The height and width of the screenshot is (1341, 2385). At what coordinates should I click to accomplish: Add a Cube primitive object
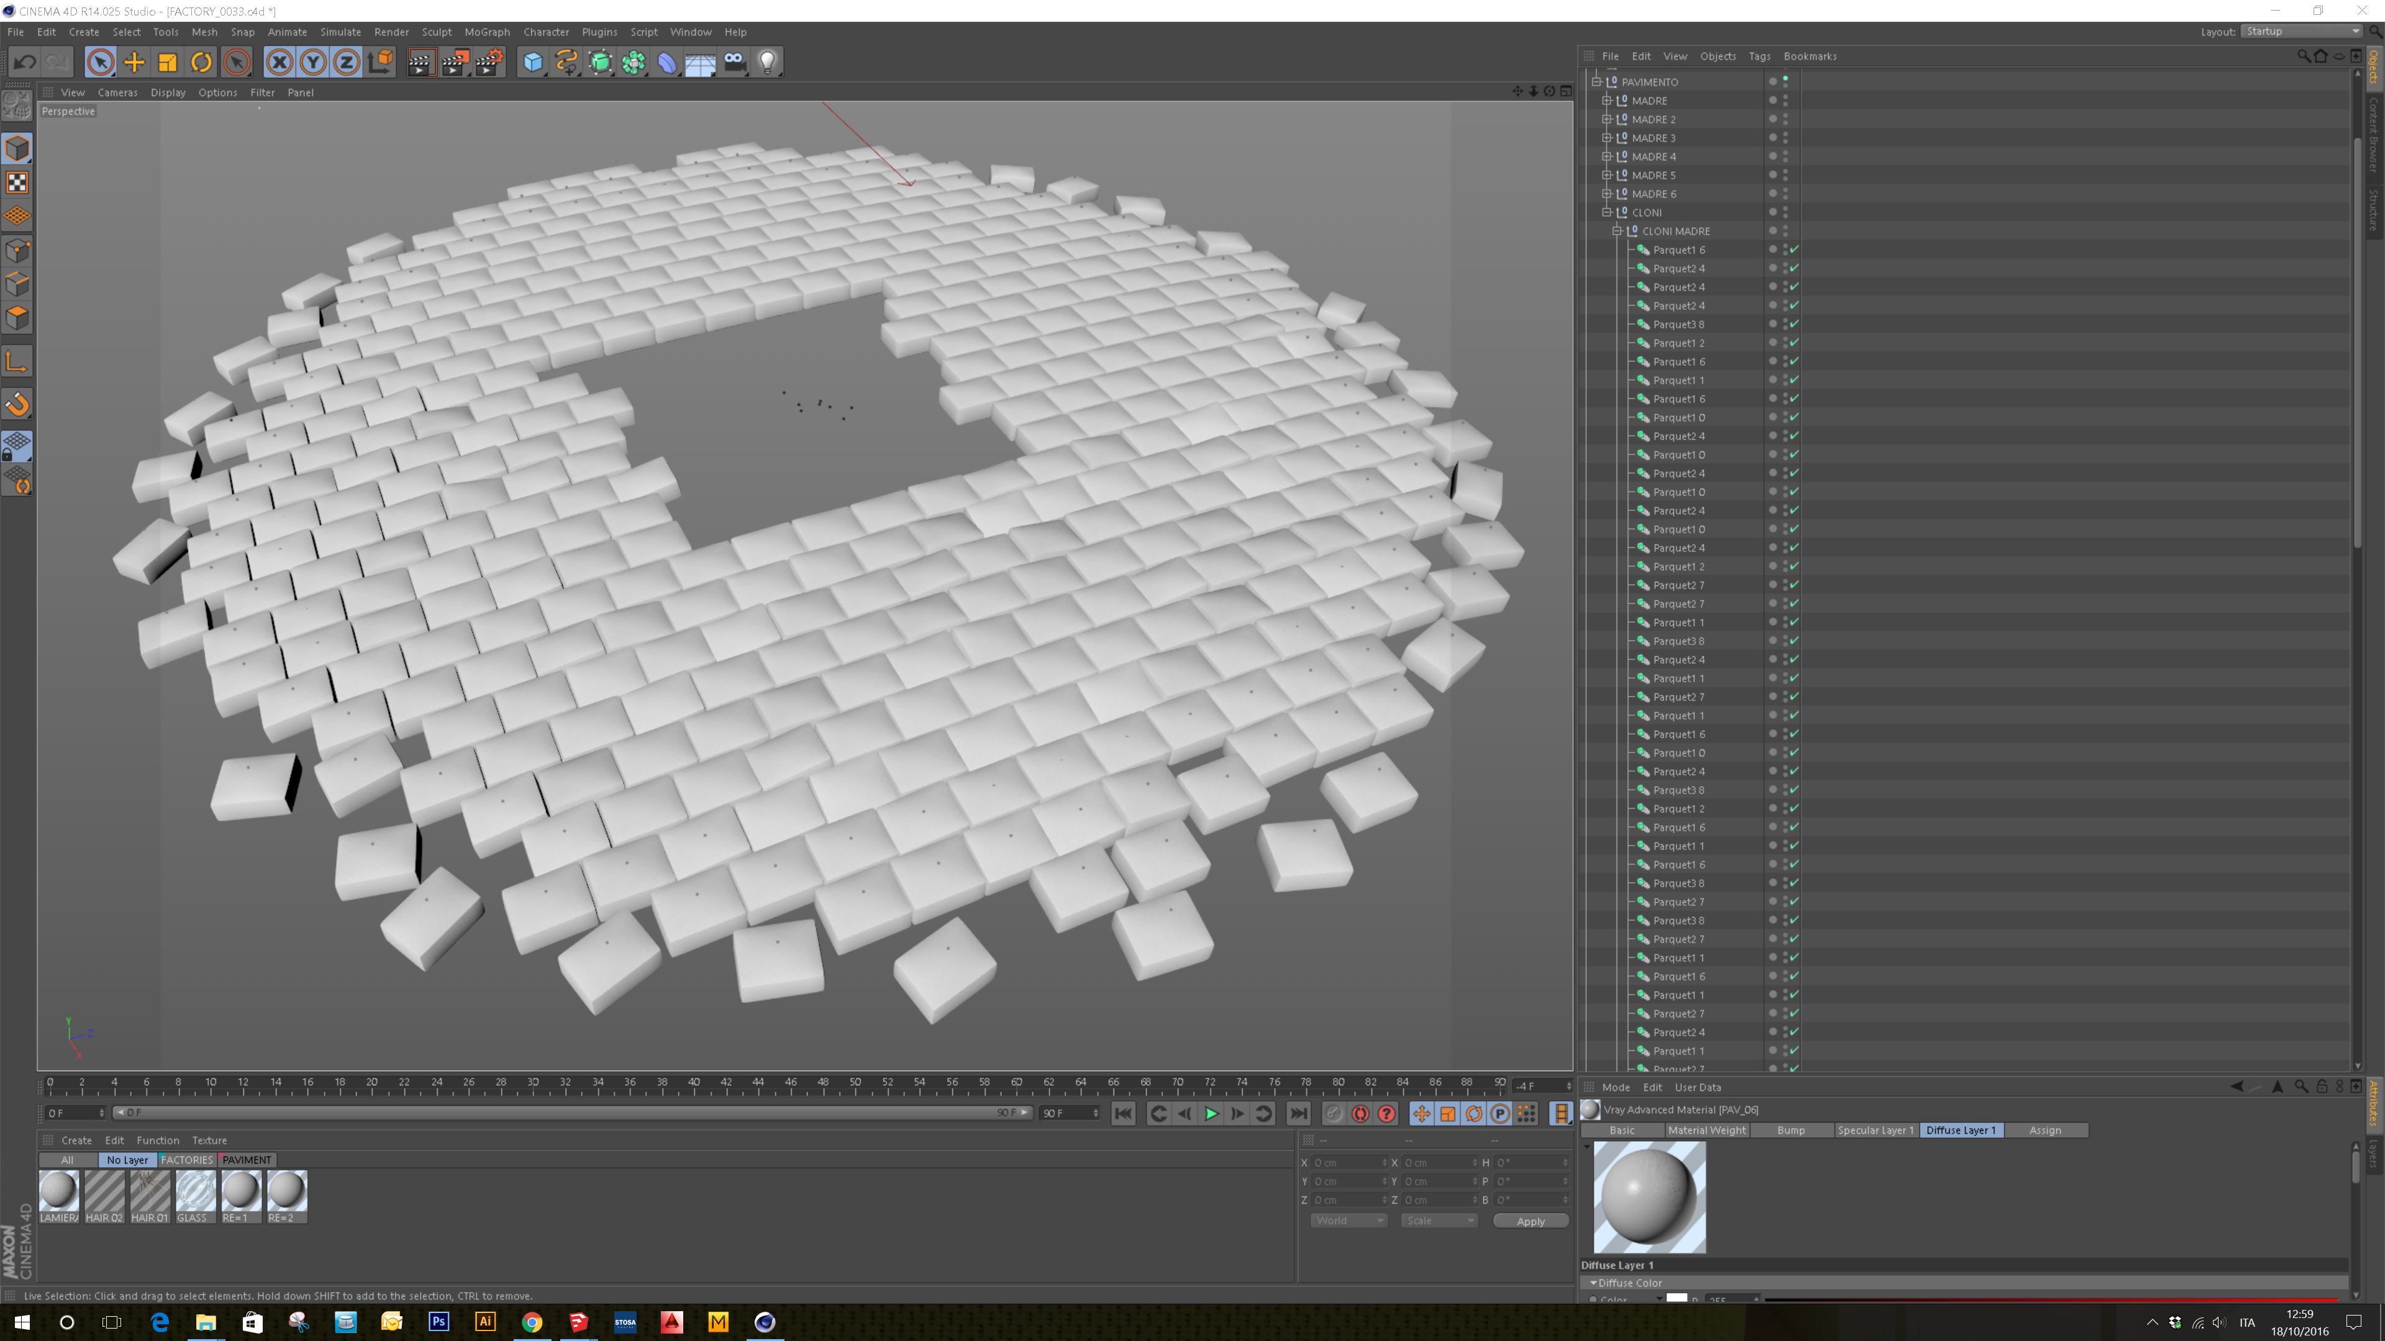532,63
